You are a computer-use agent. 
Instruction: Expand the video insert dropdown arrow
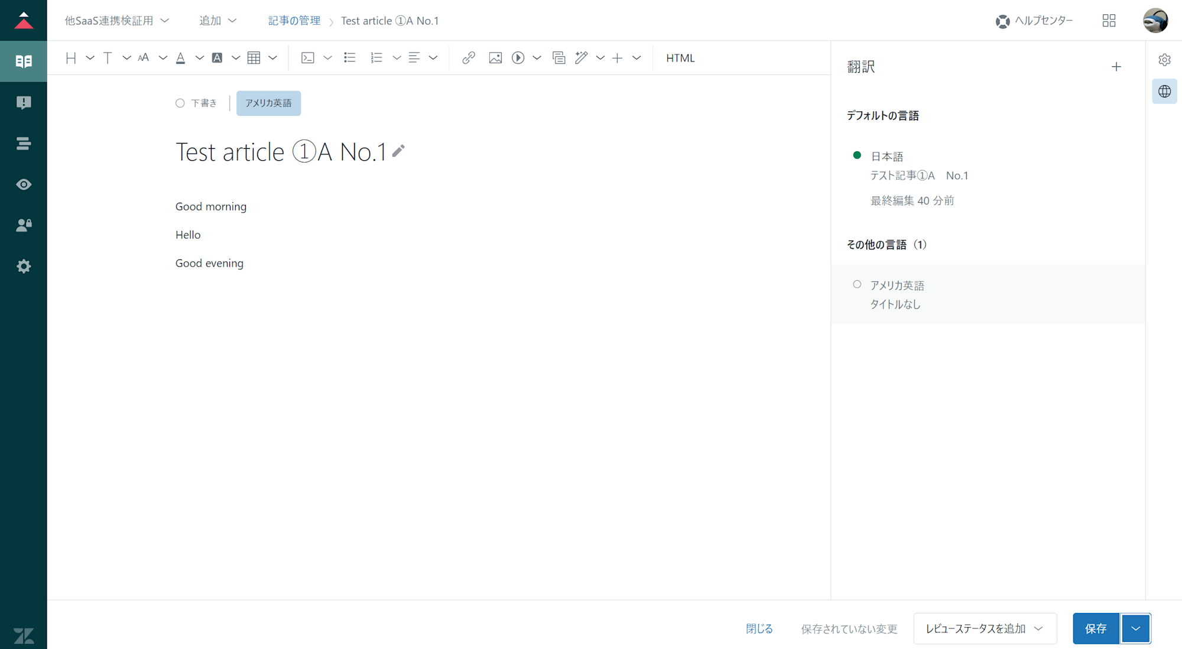(x=537, y=58)
